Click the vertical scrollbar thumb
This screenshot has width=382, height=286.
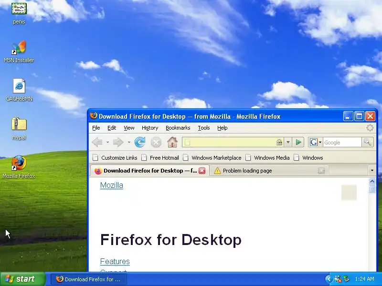click(x=372, y=189)
